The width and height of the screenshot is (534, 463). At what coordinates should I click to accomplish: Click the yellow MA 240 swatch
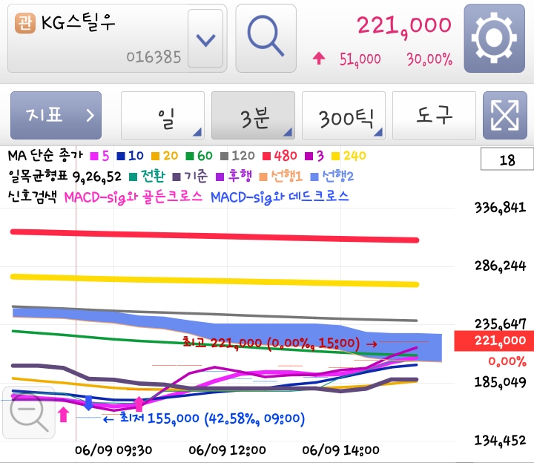point(335,157)
